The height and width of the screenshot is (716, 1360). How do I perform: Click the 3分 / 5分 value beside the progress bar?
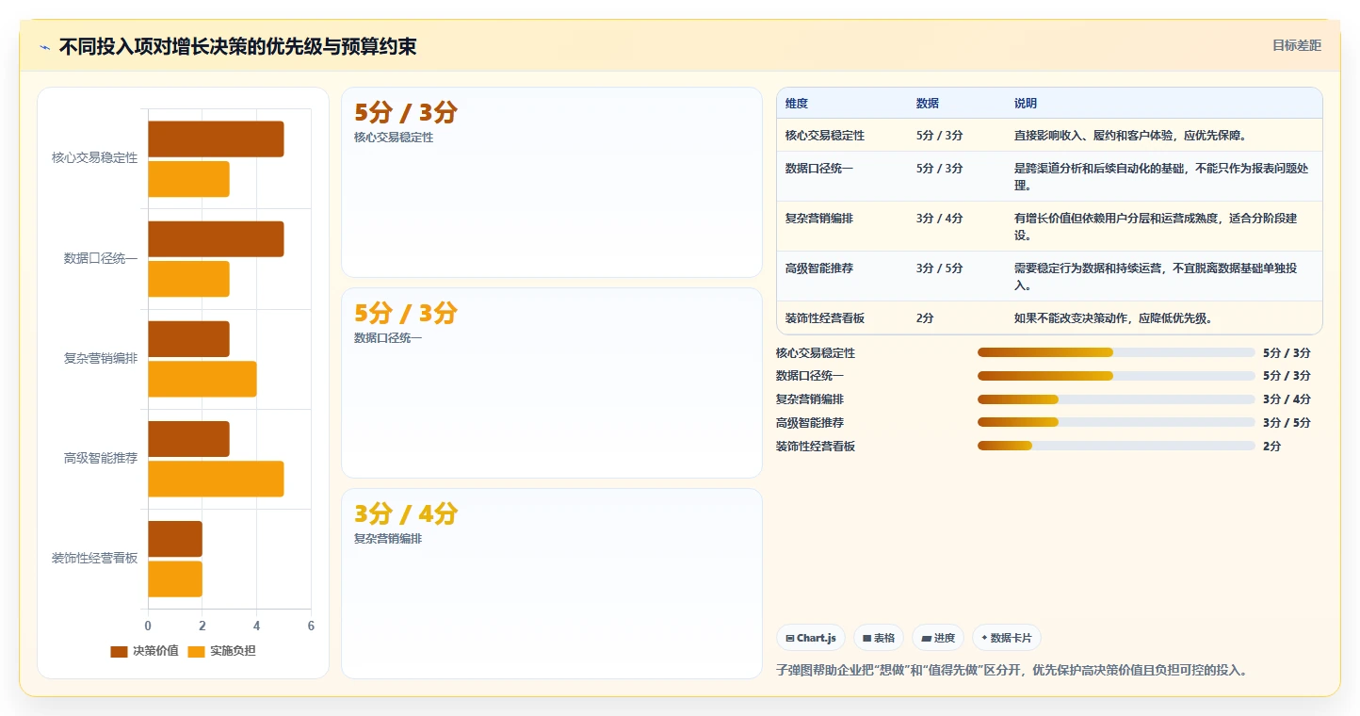click(1287, 422)
